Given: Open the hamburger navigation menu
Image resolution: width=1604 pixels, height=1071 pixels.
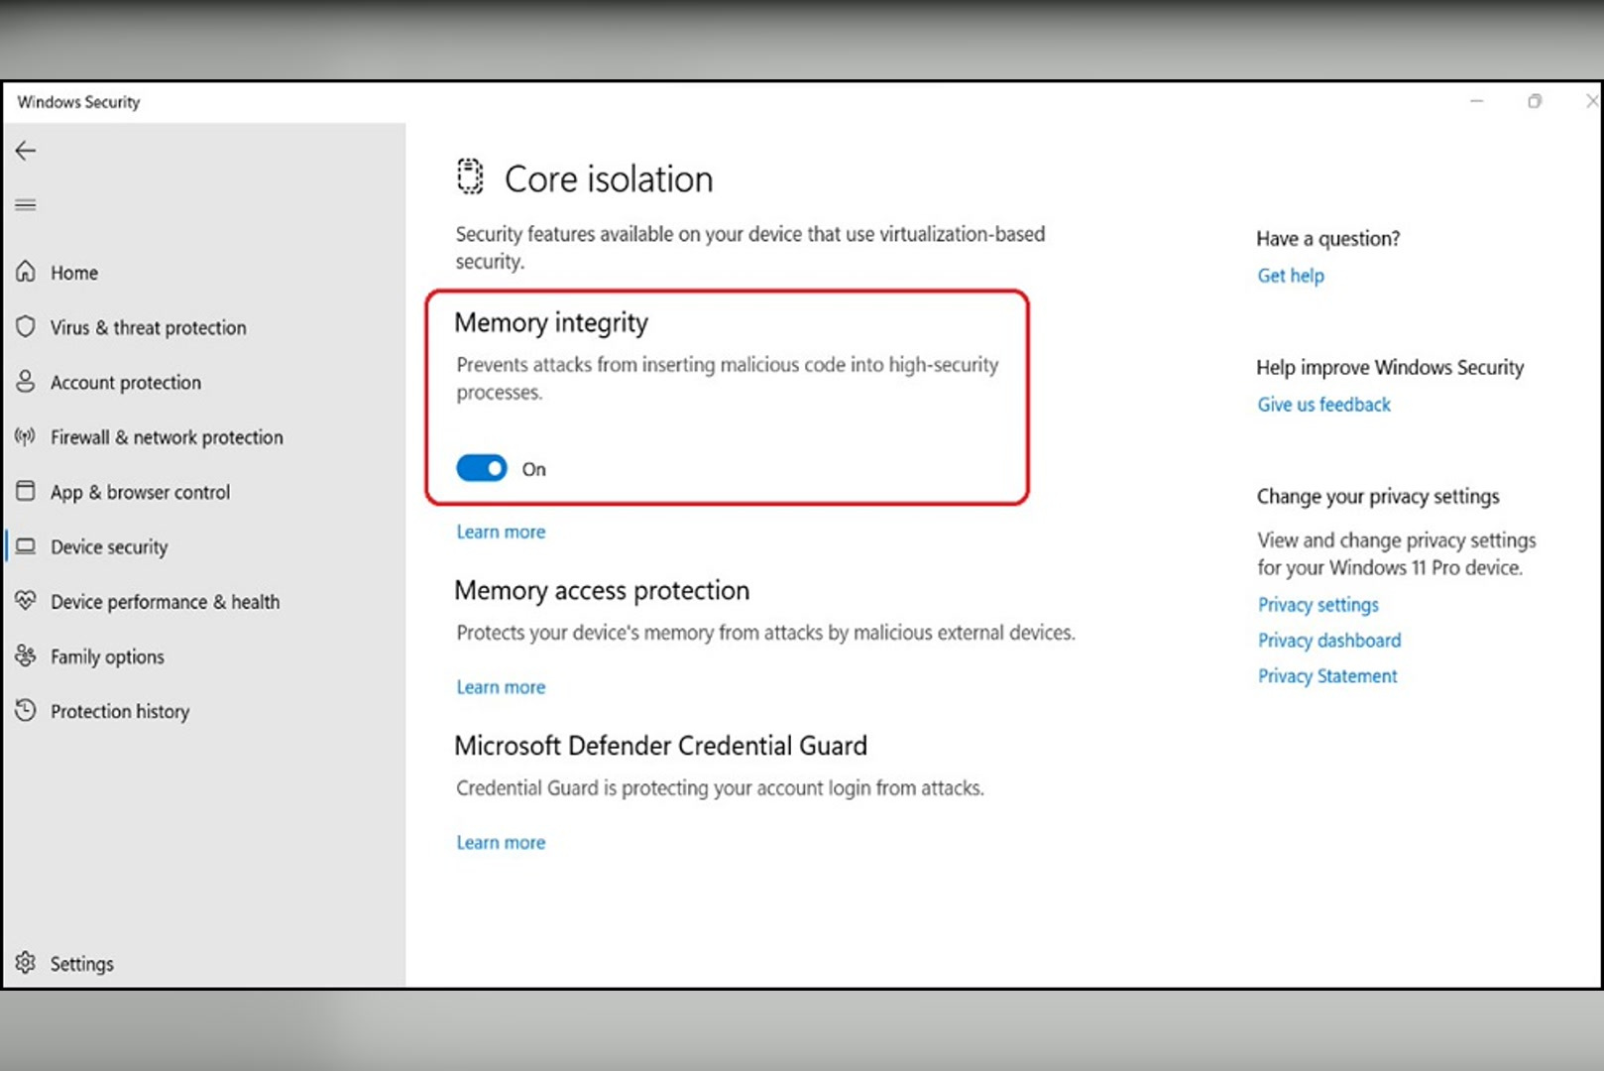Looking at the screenshot, I should coord(26,205).
